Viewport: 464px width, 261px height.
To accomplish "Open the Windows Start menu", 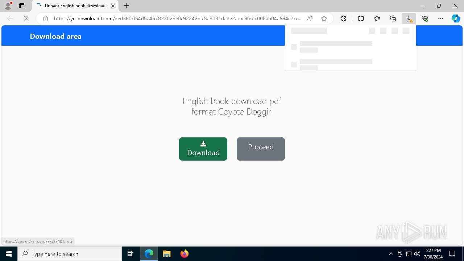I will (x=9, y=254).
